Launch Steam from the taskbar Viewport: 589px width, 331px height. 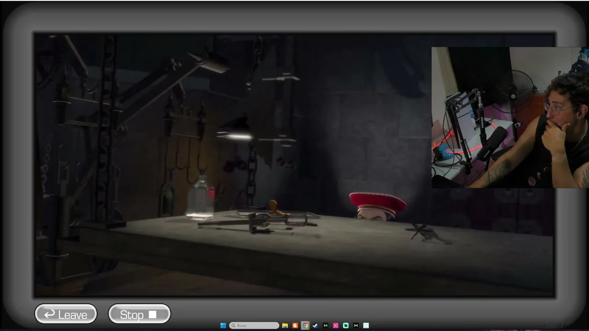click(315, 325)
